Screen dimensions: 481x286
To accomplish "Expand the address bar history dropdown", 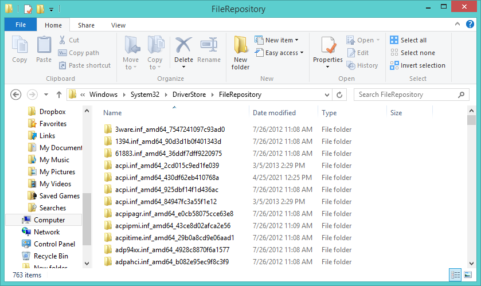I will 327,95.
